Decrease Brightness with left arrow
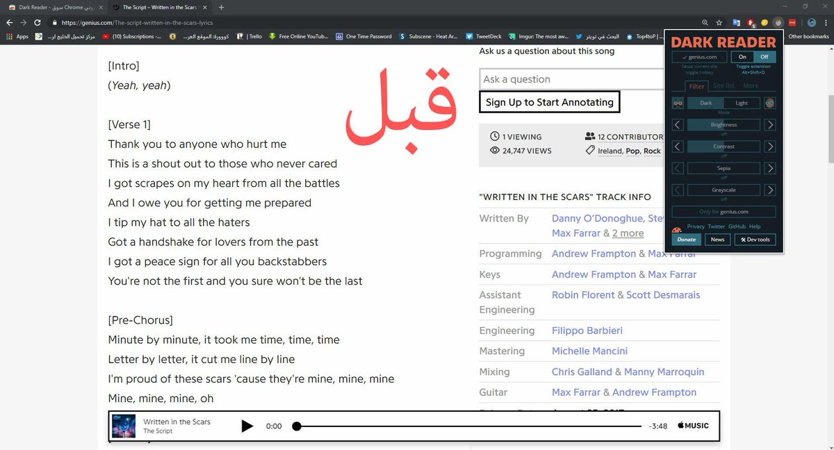The height and width of the screenshot is (450, 834). tap(678, 125)
